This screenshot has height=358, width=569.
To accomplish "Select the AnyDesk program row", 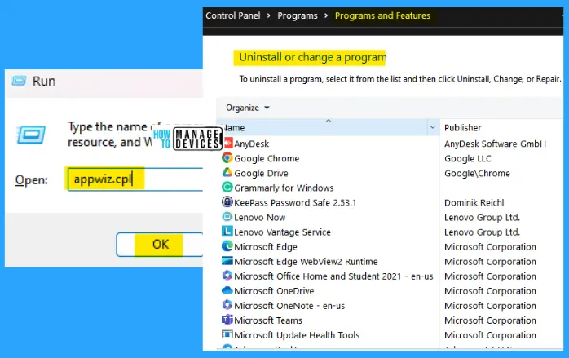I will coord(251,144).
